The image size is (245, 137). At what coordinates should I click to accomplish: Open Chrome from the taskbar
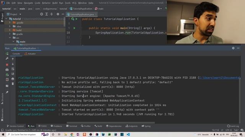click(x=72, y=134)
